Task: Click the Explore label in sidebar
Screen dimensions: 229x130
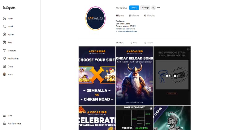Action: [11, 34]
